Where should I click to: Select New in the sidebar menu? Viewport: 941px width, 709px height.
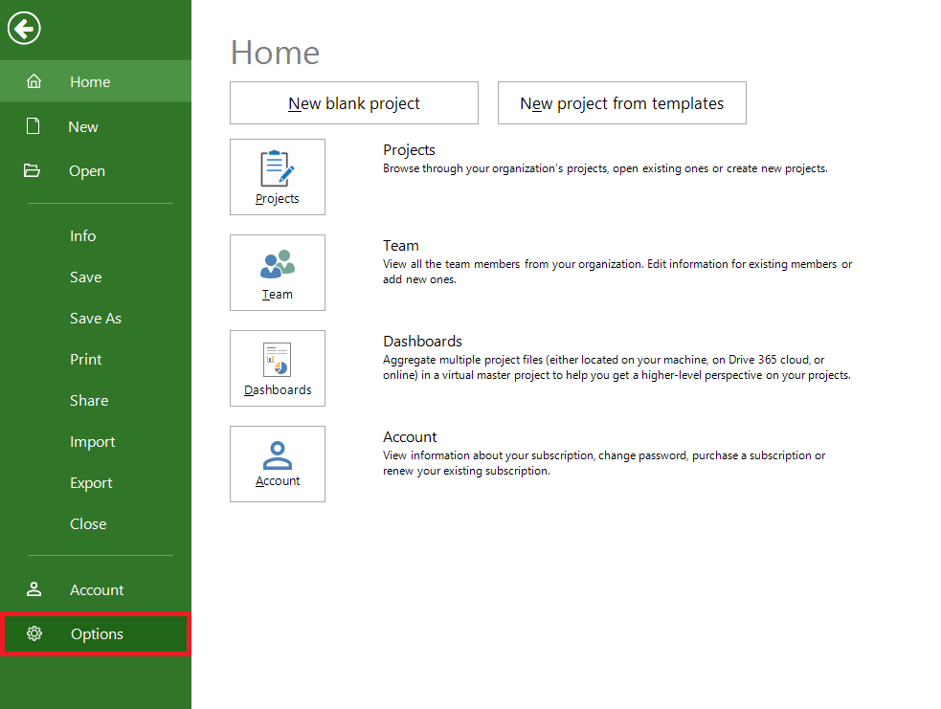tap(96, 126)
